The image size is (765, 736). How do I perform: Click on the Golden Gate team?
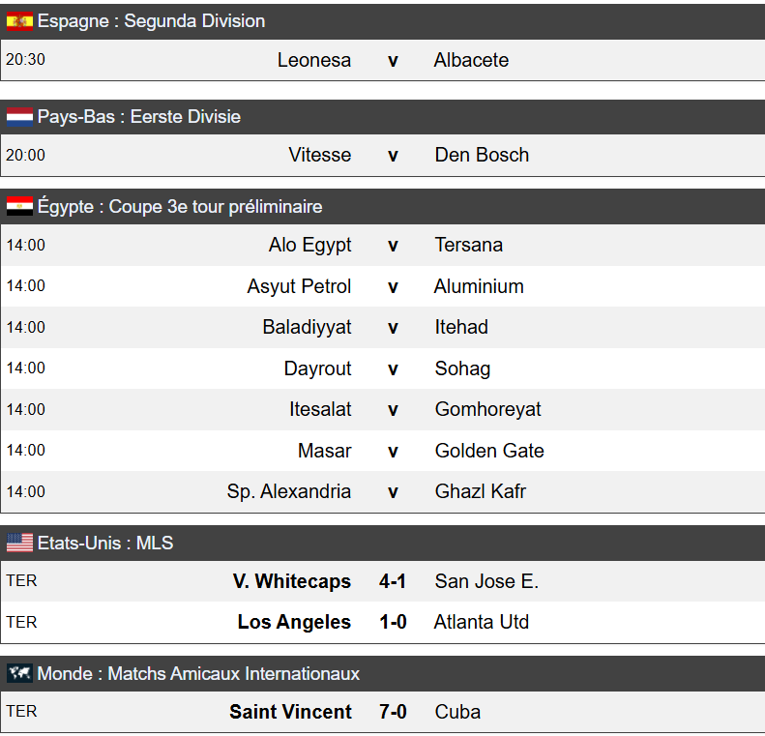coord(489,451)
